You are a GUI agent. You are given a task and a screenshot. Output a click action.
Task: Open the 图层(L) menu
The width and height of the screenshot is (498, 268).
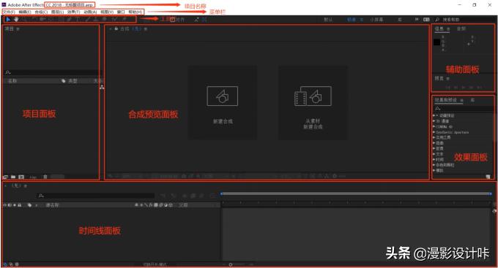tap(57, 12)
